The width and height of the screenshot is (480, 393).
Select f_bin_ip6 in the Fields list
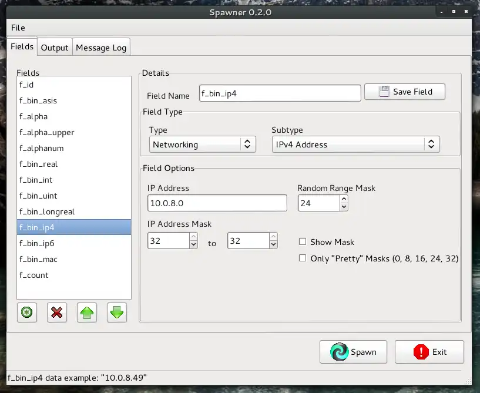pyautogui.click(x=74, y=244)
